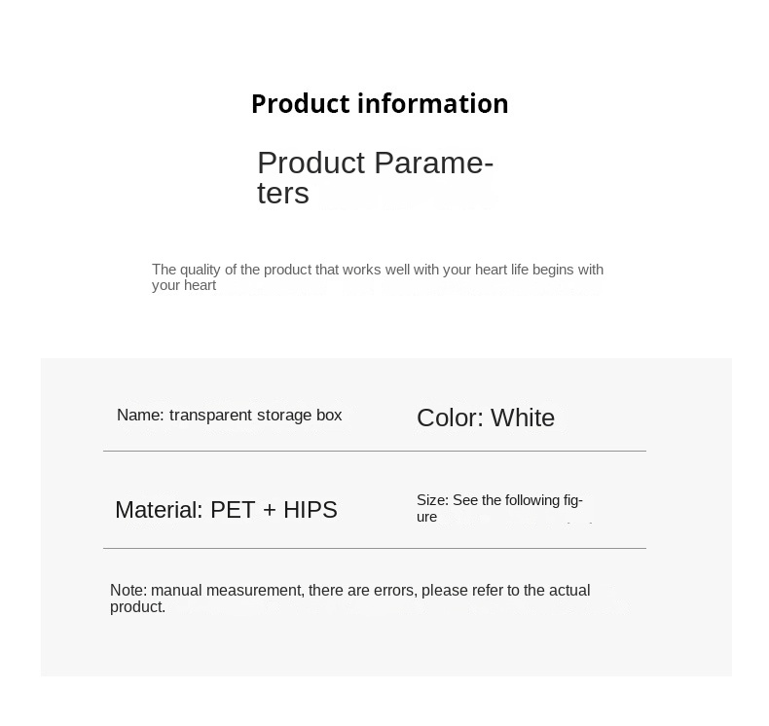Click the word Note: starting the disclaimer
769x726 pixels.
[x=128, y=590]
